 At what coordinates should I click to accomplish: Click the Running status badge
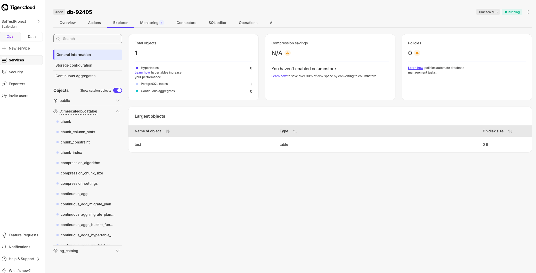click(x=512, y=12)
